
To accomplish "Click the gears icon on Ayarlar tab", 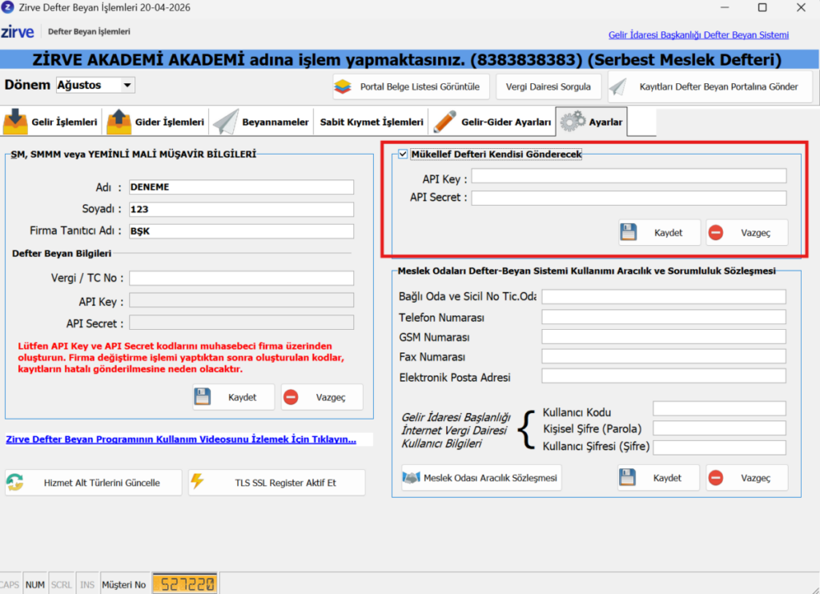I will coord(573,122).
